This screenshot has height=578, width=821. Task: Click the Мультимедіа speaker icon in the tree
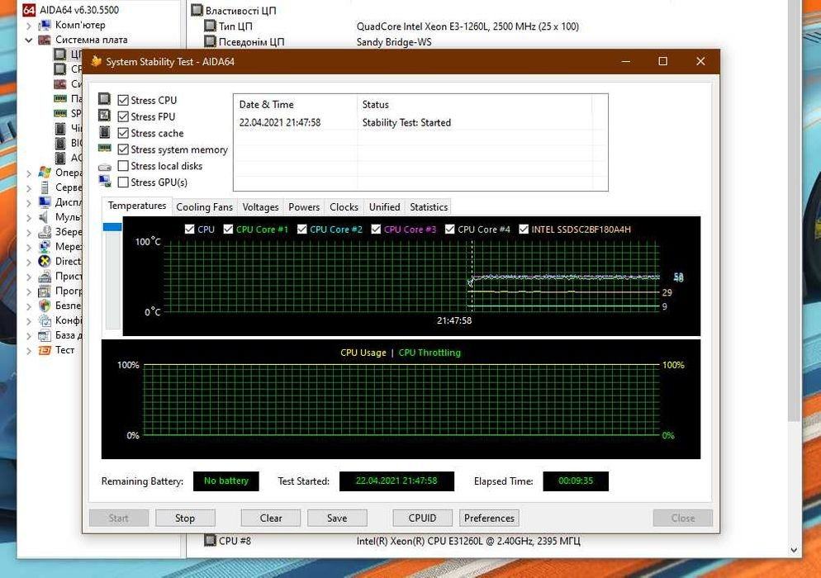point(45,216)
